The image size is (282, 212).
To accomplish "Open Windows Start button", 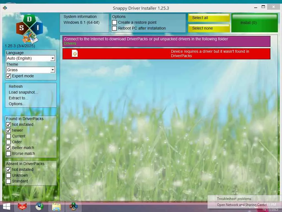I will pos(7,206).
